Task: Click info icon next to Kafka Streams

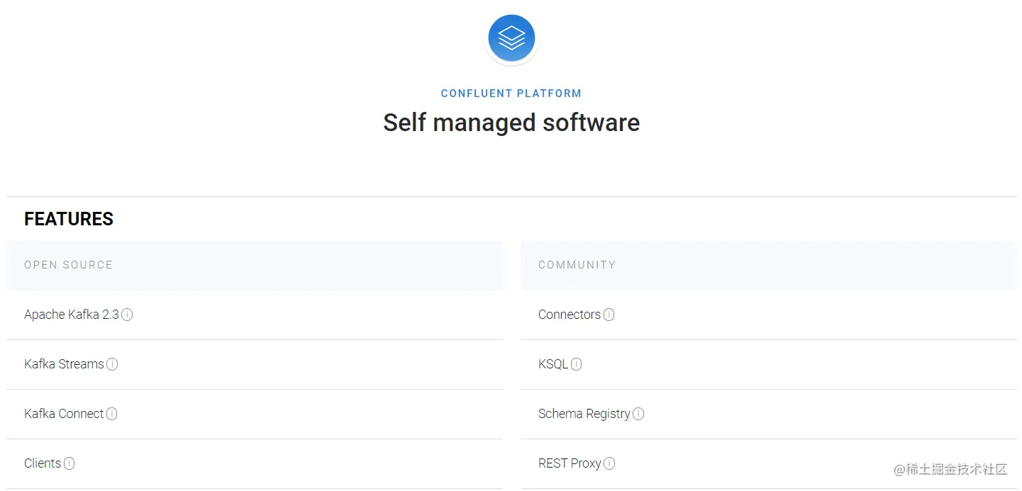Action: pyautogui.click(x=112, y=364)
